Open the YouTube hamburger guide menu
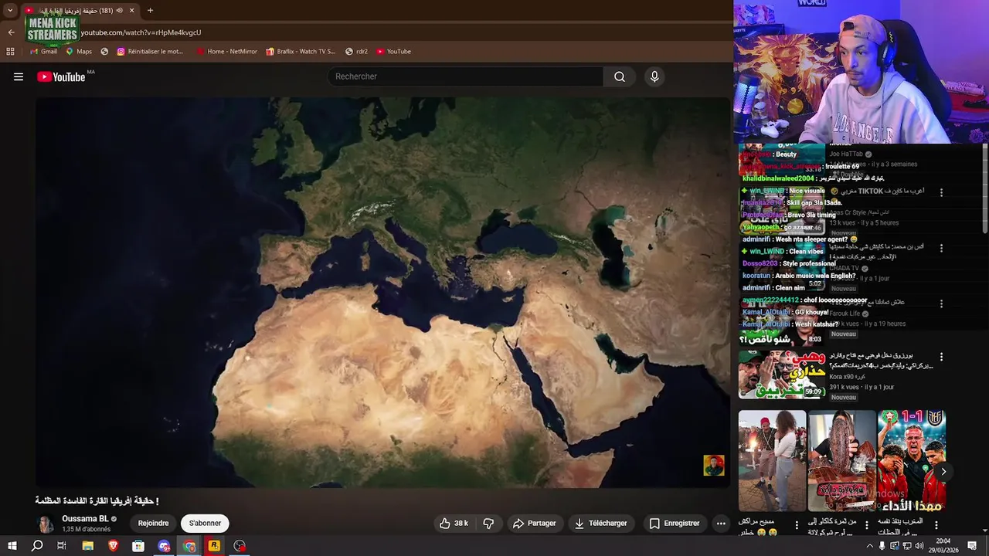Image resolution: width=989 pixels, height=556 pixels. pyautogui.click(x=19, y=76)
